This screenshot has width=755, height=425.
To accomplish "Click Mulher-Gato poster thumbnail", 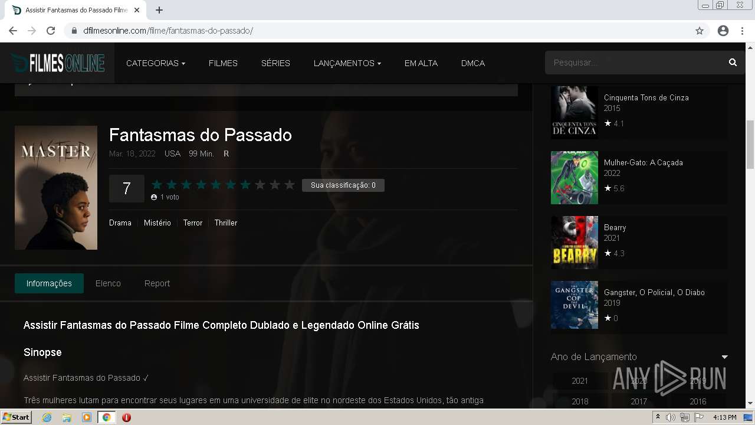I will click(x=575, y=178).
